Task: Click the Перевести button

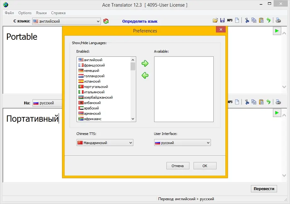Action: (x=264, y=189)
